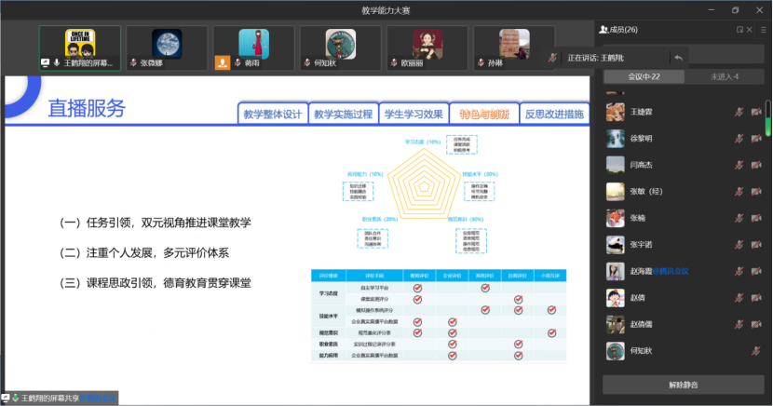
Task: Close the 成员 members panel
Action: pyautogui.click(x=752, y=30)
